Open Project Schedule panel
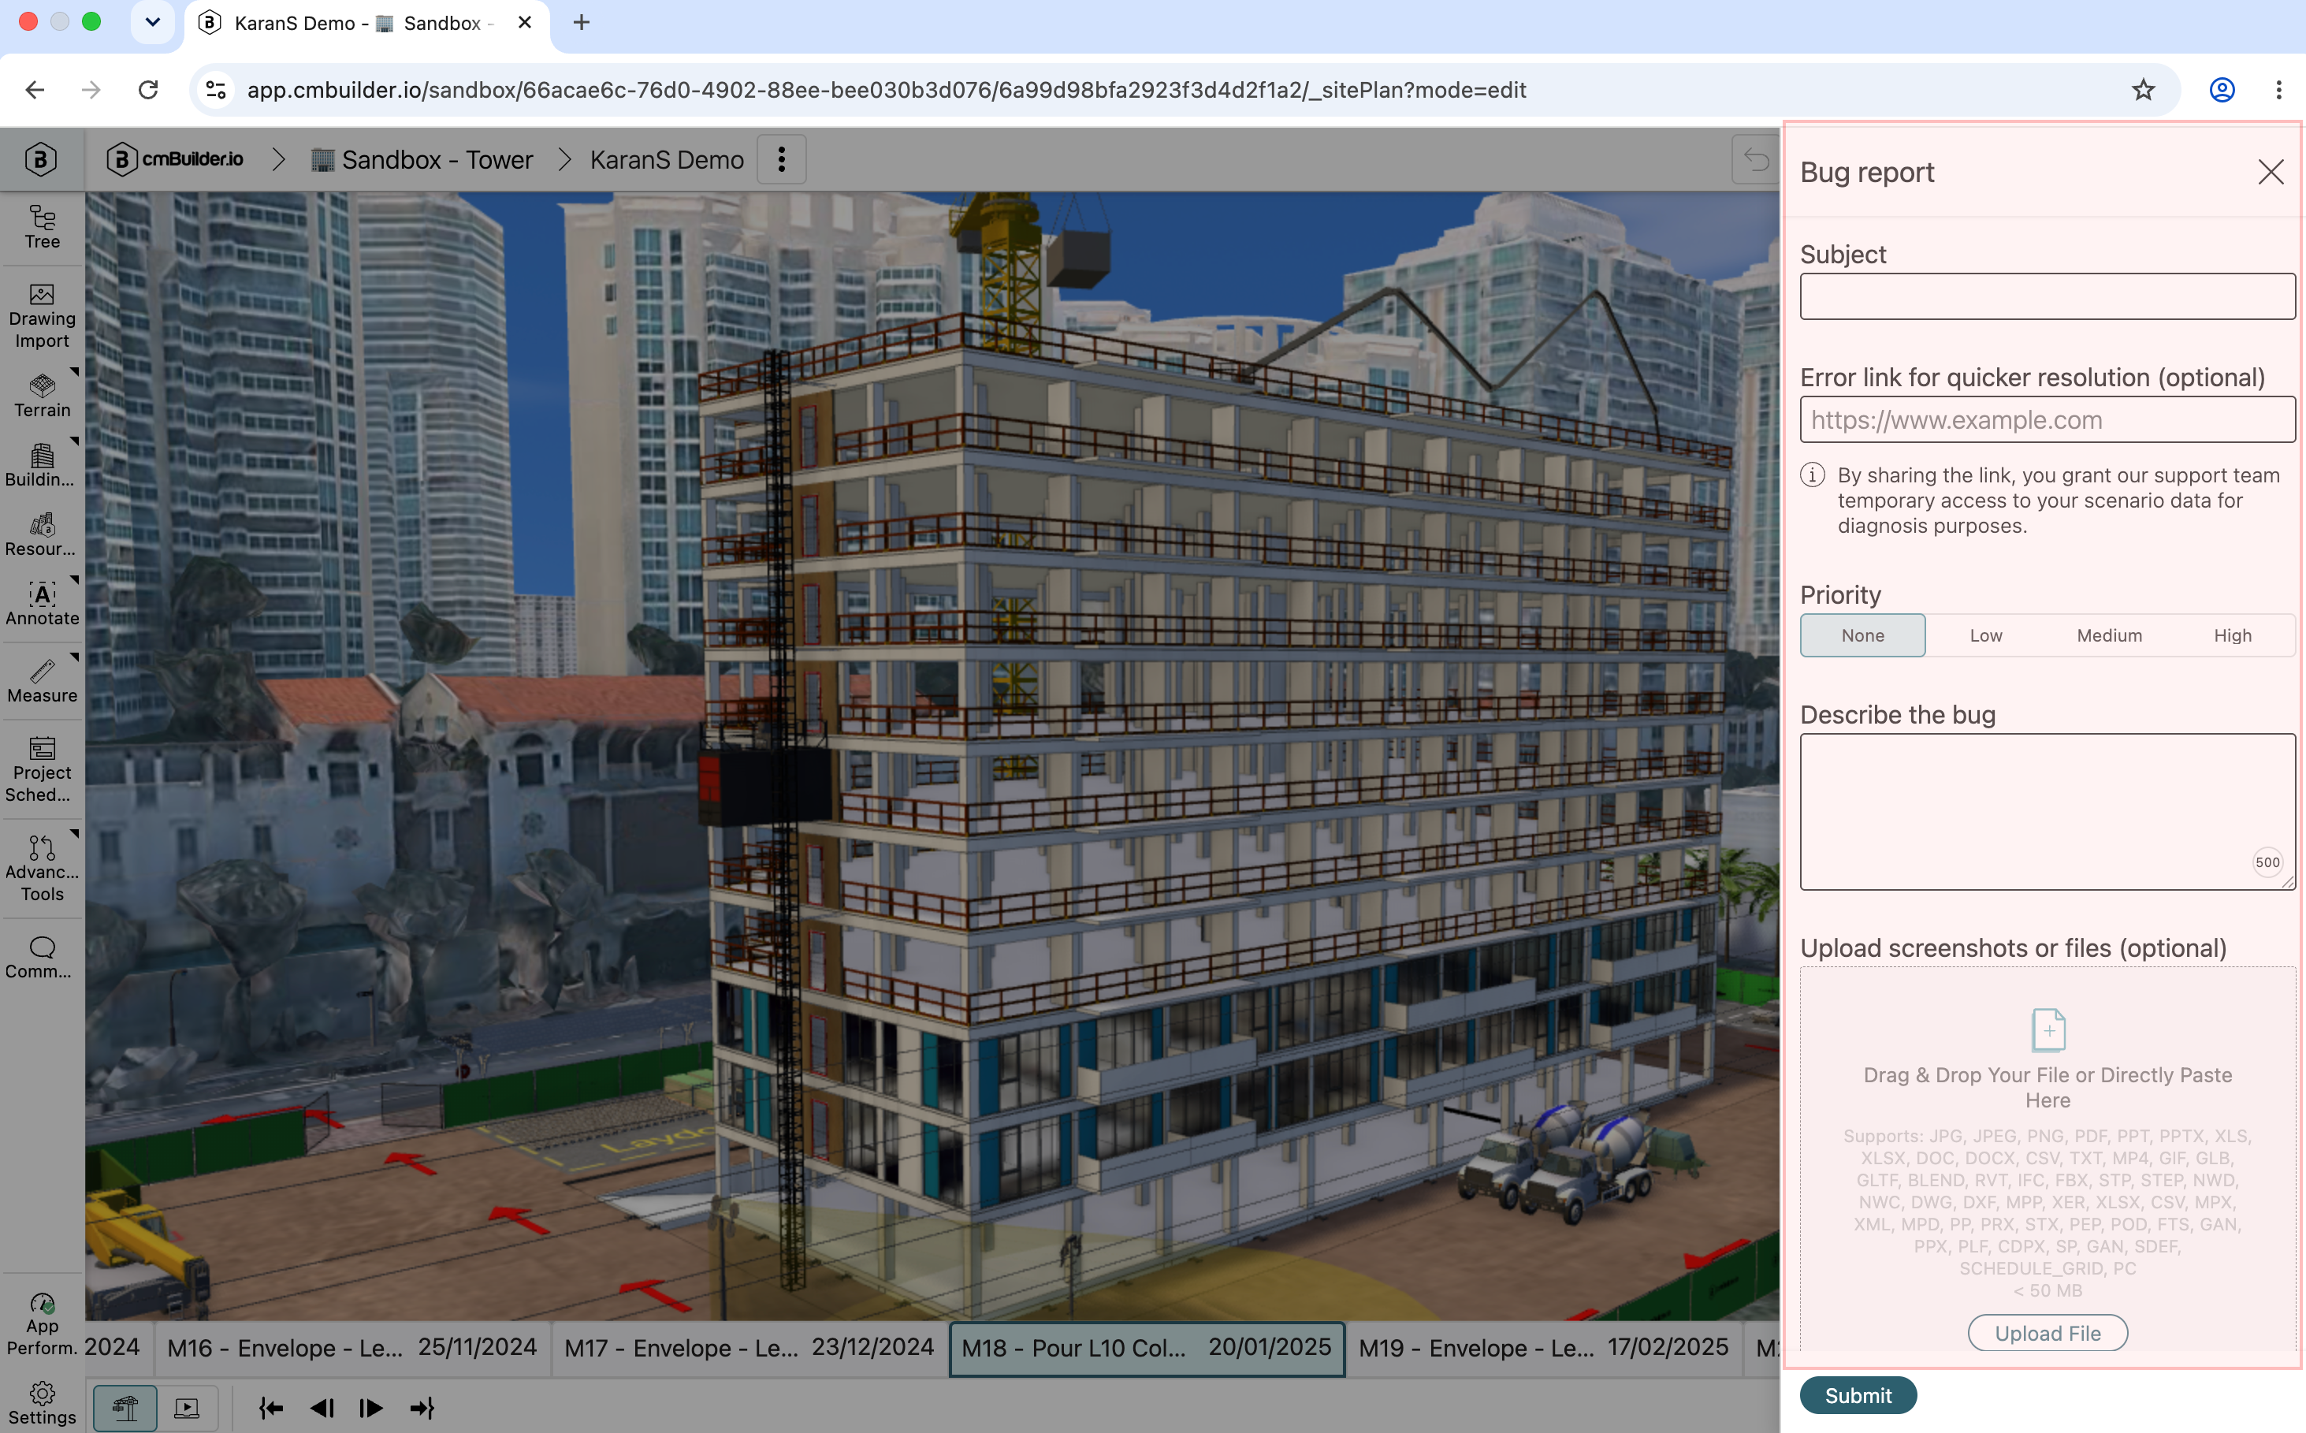This screenshot has width=2306, height=1433. (42, 769)
